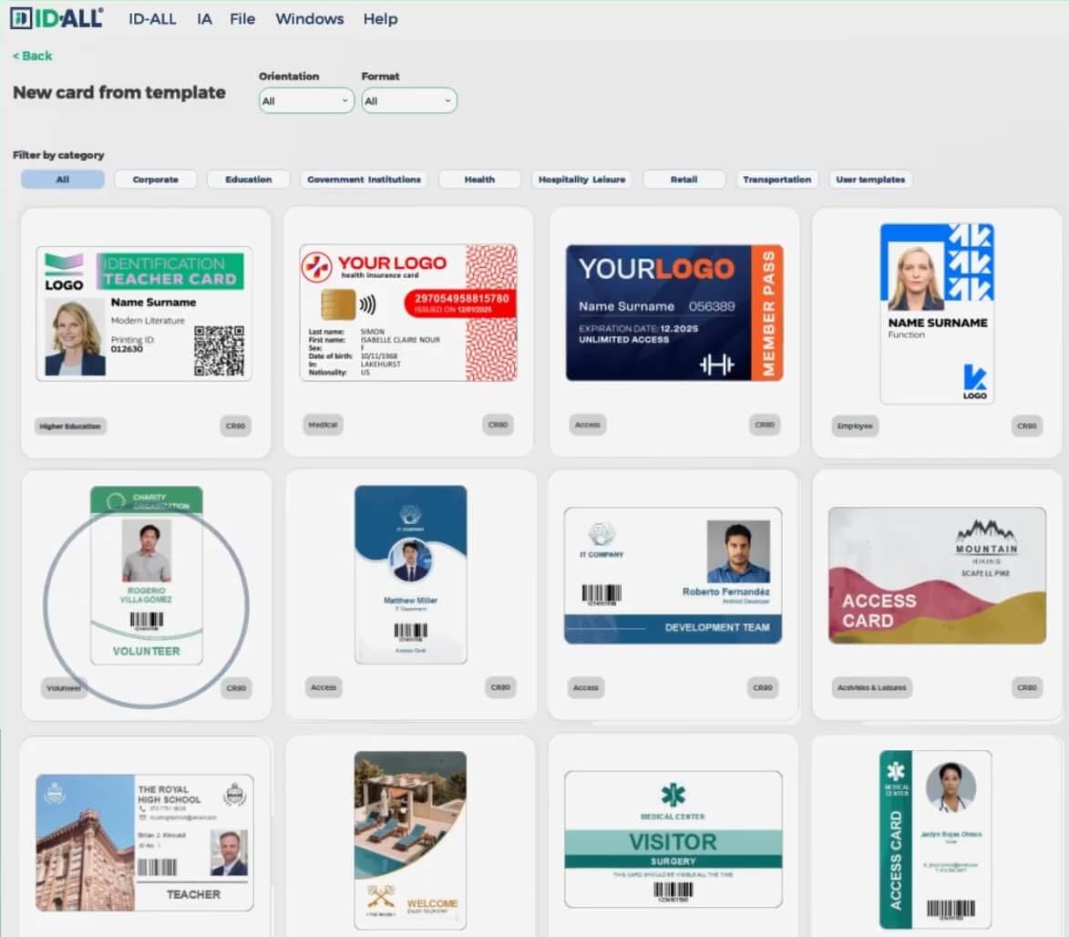This screenshot has height=937, width=1069.
Task: Expand the Format dropdown
Action: click(x=408, y=101)
